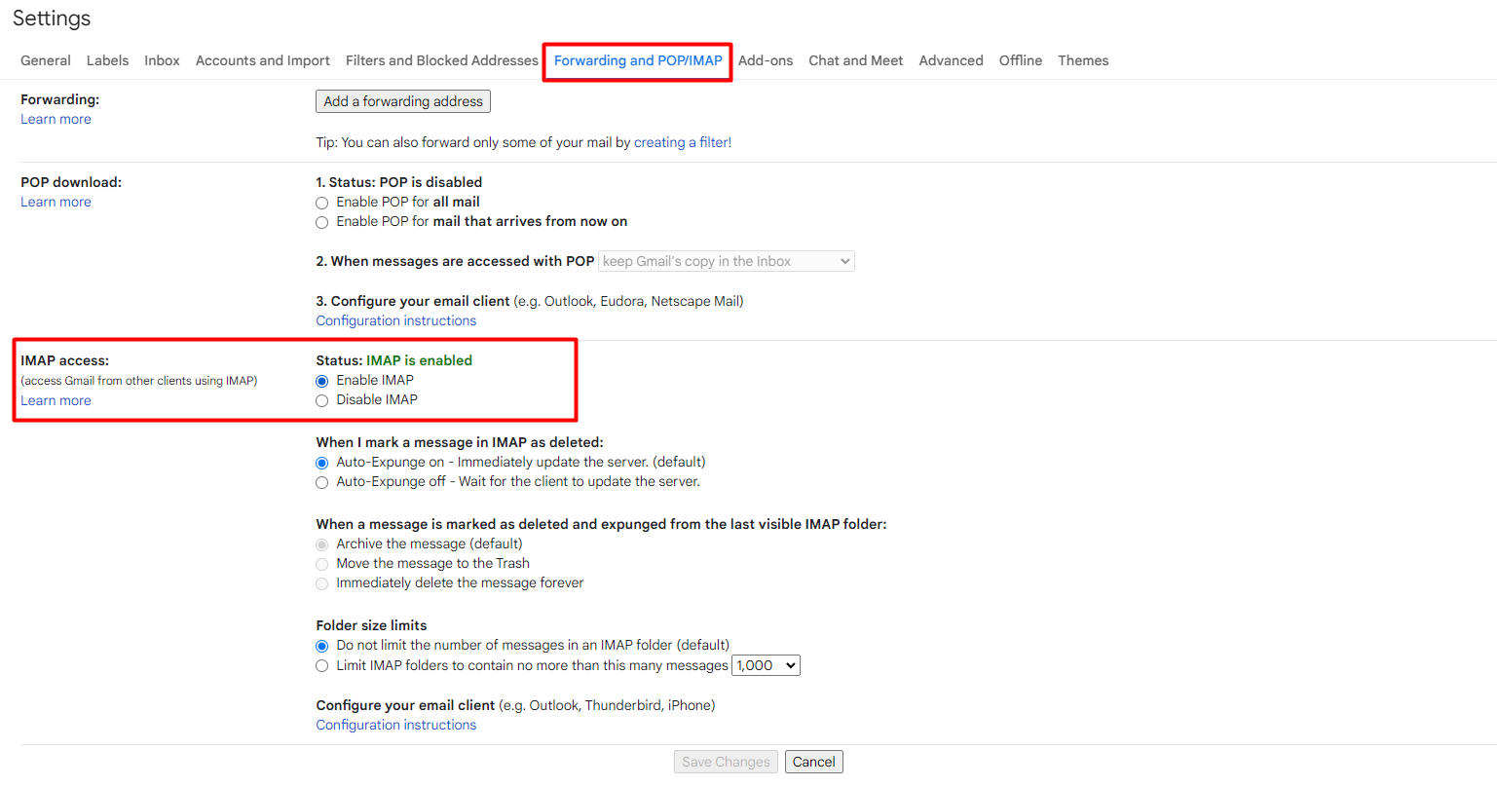Switch to the General settings tab
Image resolution: width=1497 pixels, height=787 pixels.
point(46,60)
